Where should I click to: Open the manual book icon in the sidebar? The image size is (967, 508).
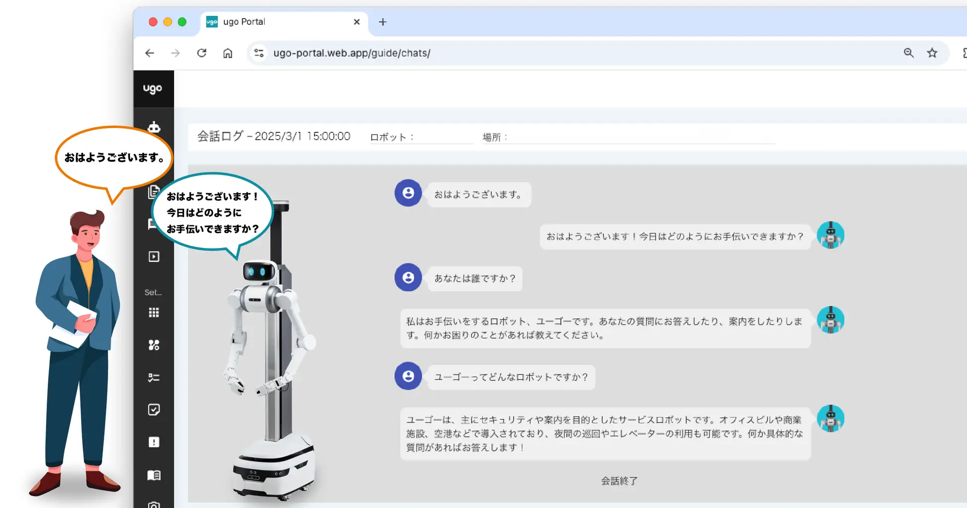(154, 475)
